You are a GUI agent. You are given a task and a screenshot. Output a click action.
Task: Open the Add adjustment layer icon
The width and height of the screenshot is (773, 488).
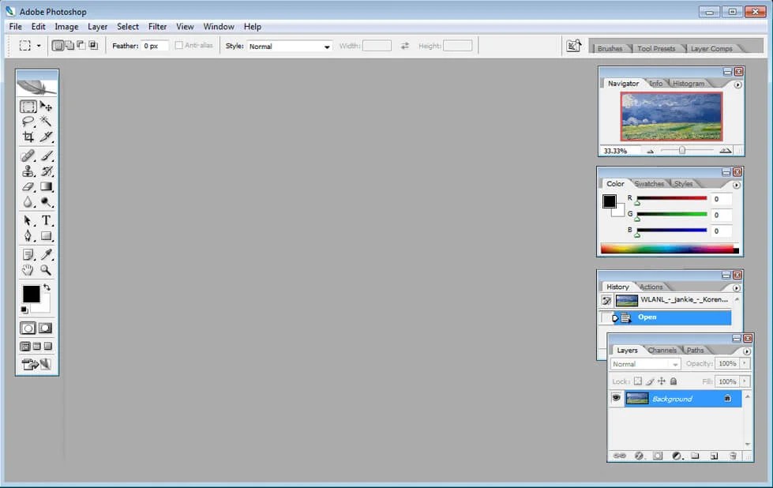tap(677, 455)
